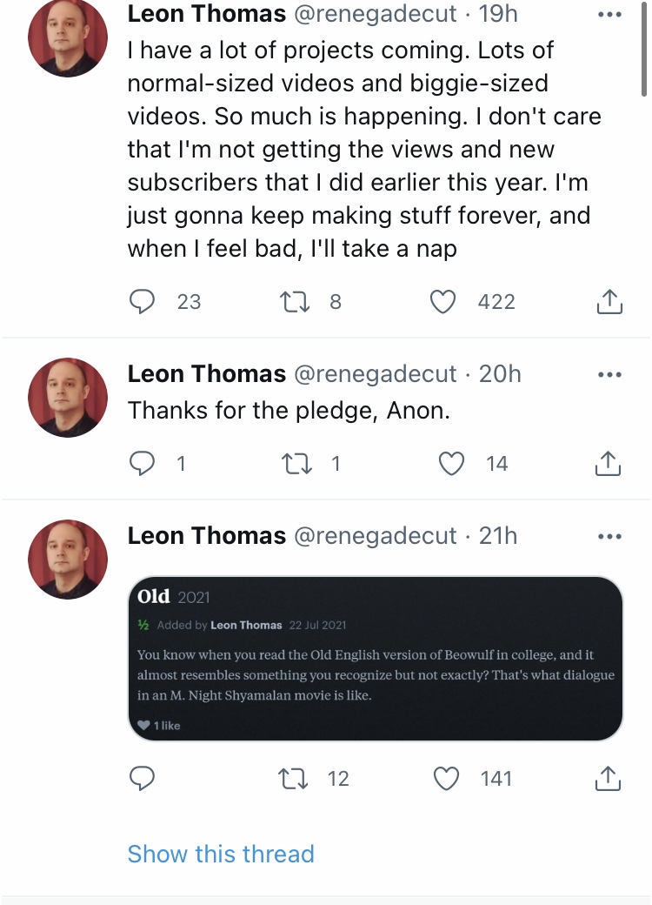The image size is (652, 905).
Task: Reply to the 'Thanks for the pledge' tweet
Action: tap(142, 464)
